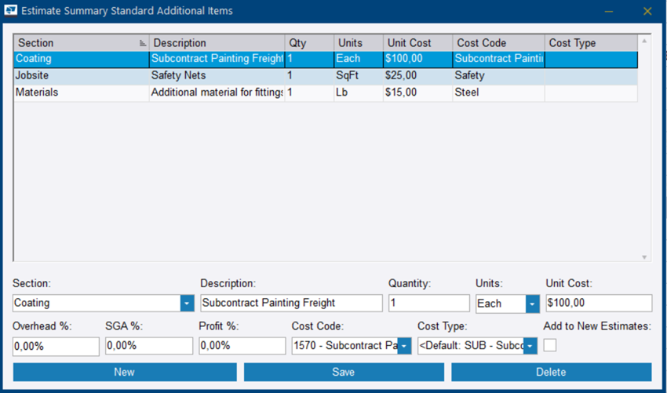Viewport: 667px width, 393px height.
Task: Click scroll up arrow in items list
Action: click(x=644, y=41)
